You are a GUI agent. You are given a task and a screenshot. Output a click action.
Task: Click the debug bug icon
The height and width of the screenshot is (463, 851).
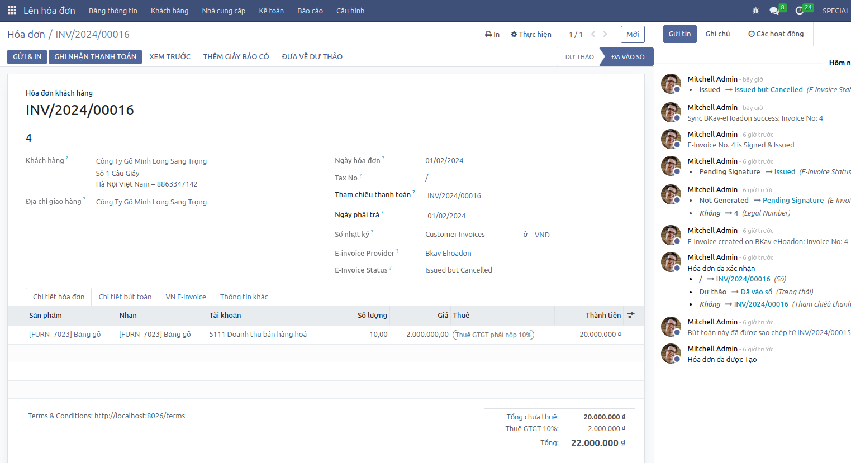[x=755, y=11]
